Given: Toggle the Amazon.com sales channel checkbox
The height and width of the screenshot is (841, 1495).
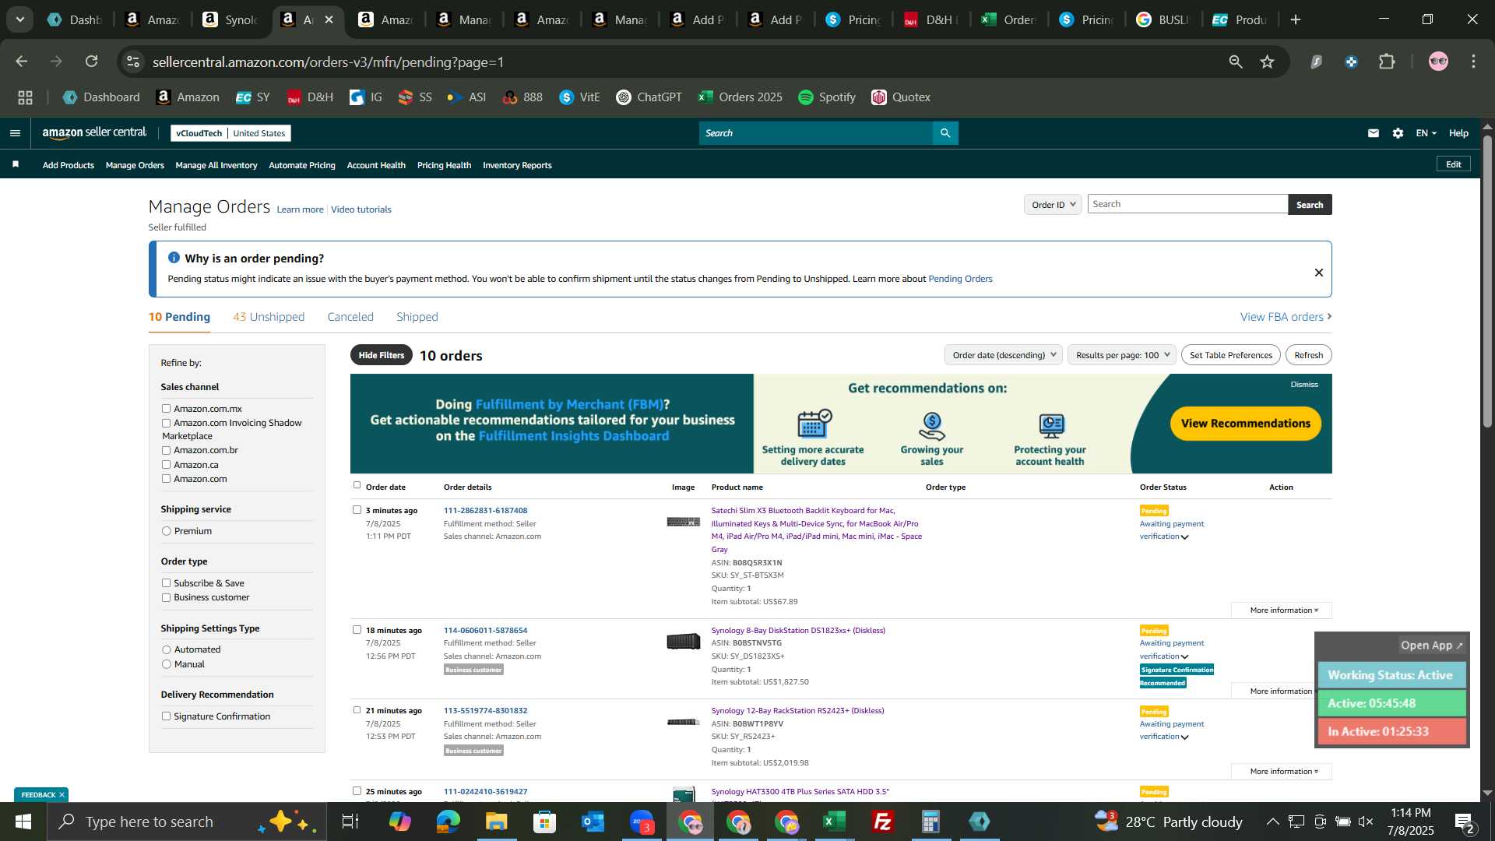Looking at the screenshot, I should (166, 479).
